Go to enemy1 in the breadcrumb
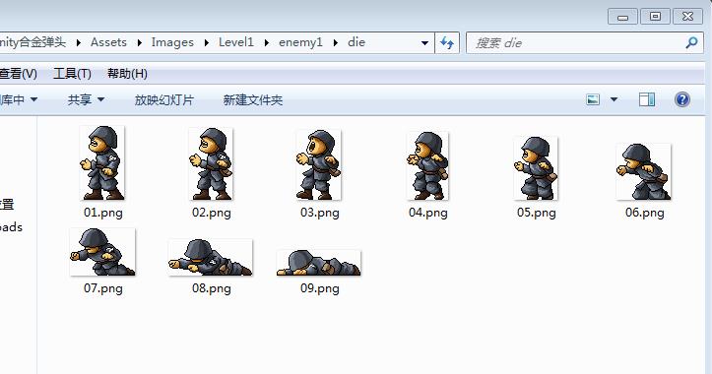The height and width of the screenshot is (374, 712). coord(300,42)
